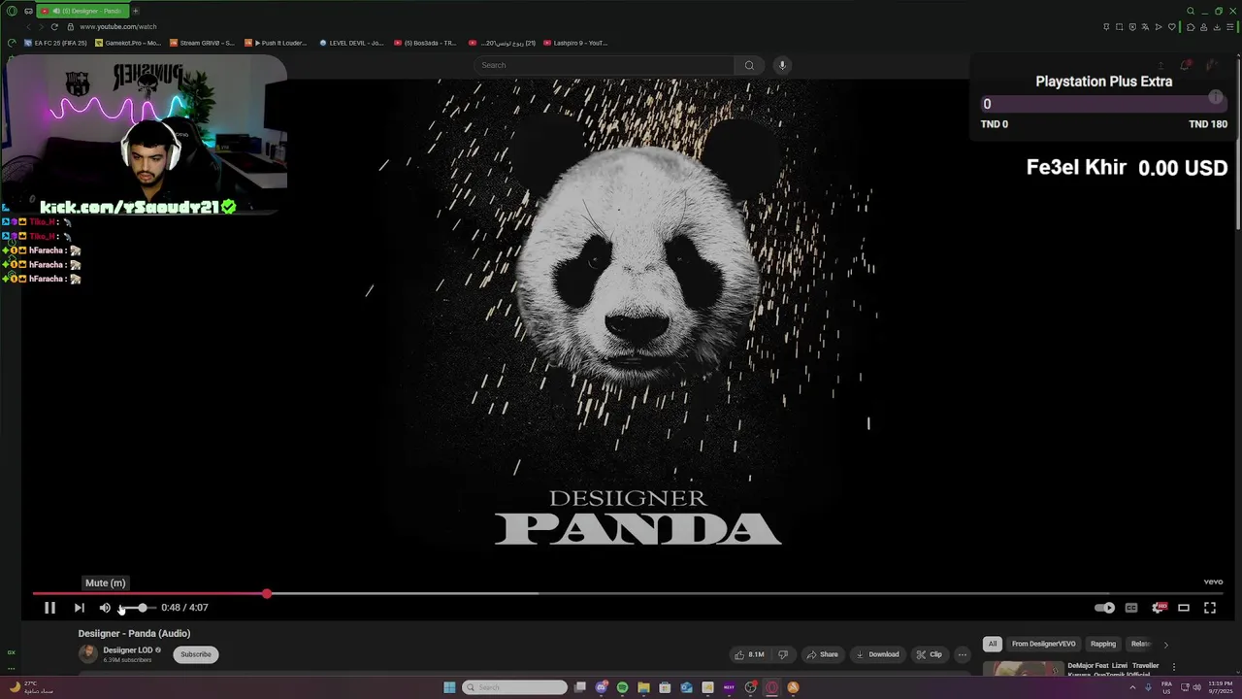
Task: Show more filter chips with right chevron
Action: click(x=1165, y=644)
